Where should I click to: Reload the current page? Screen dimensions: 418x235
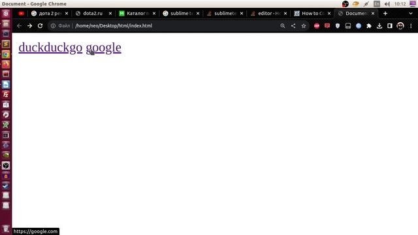pyautogui.click(x=40, y=26)
